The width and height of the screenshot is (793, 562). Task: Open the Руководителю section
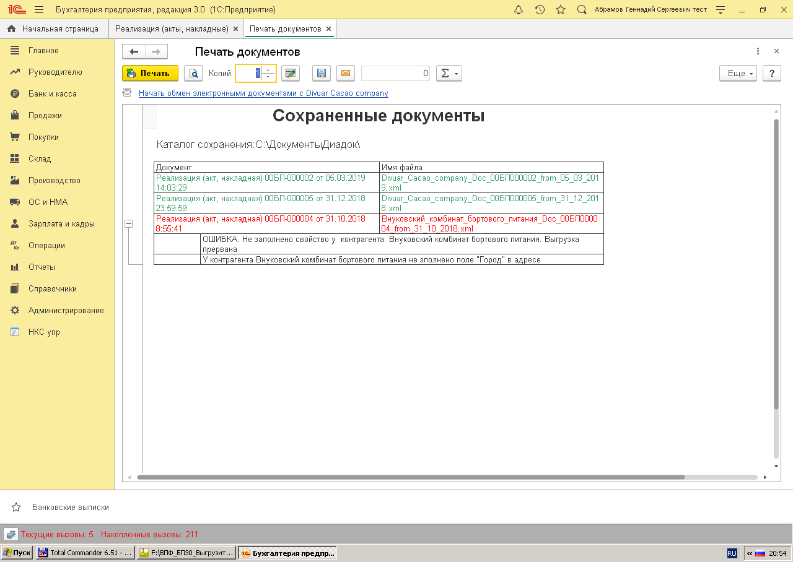(57, 72)
